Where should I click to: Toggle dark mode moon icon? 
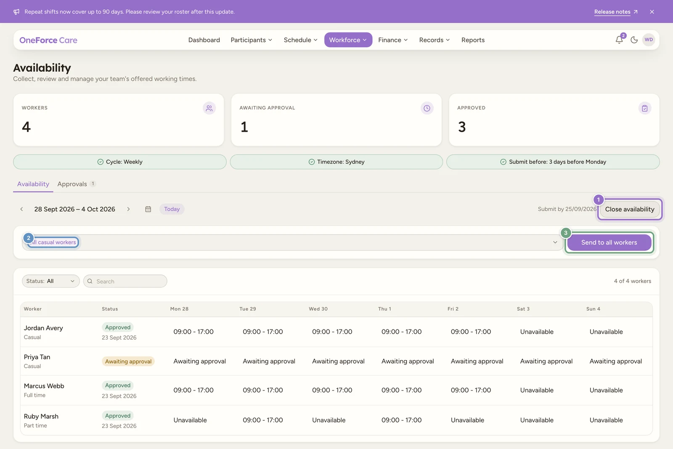tap(634, 40)
